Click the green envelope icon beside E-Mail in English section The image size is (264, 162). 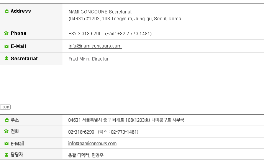pyautogui.click(x=7, y=46)
